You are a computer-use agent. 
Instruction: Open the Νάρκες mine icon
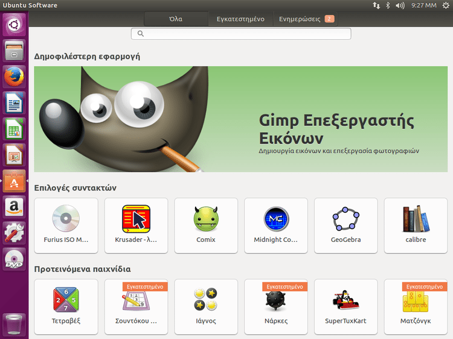[275, 300]
